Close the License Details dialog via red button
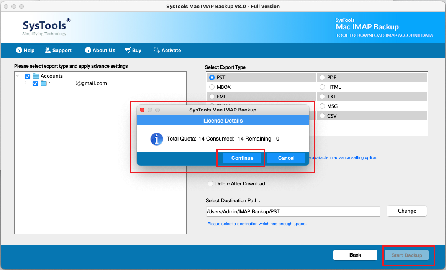Image resolution: width=446 pixels, height=270 pixels. pyautogui.click(x=142, y=110)
